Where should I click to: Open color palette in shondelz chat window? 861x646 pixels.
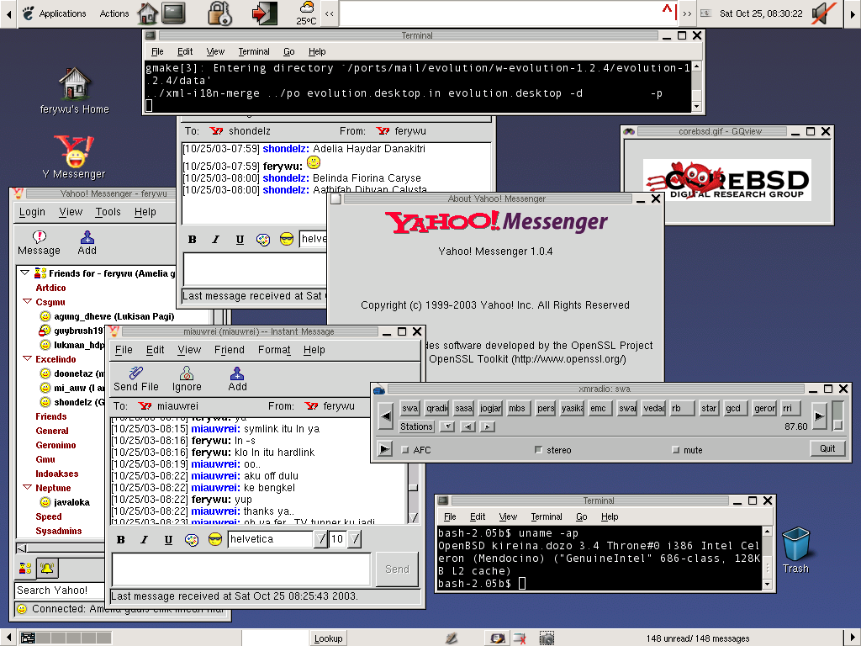point(263,240)
